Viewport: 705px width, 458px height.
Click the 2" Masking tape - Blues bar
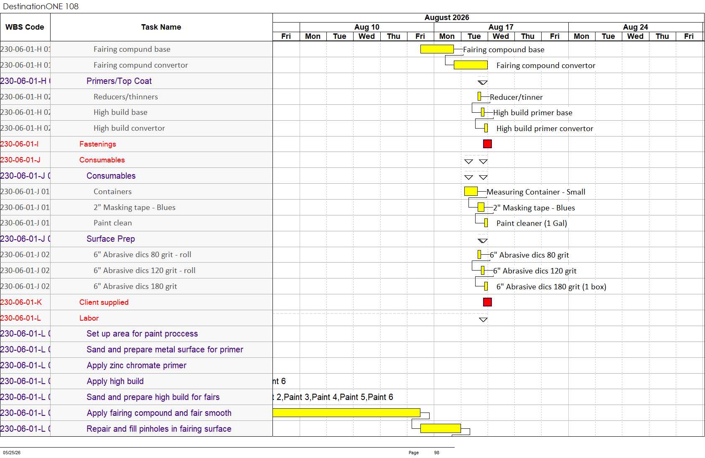point(481,207)
